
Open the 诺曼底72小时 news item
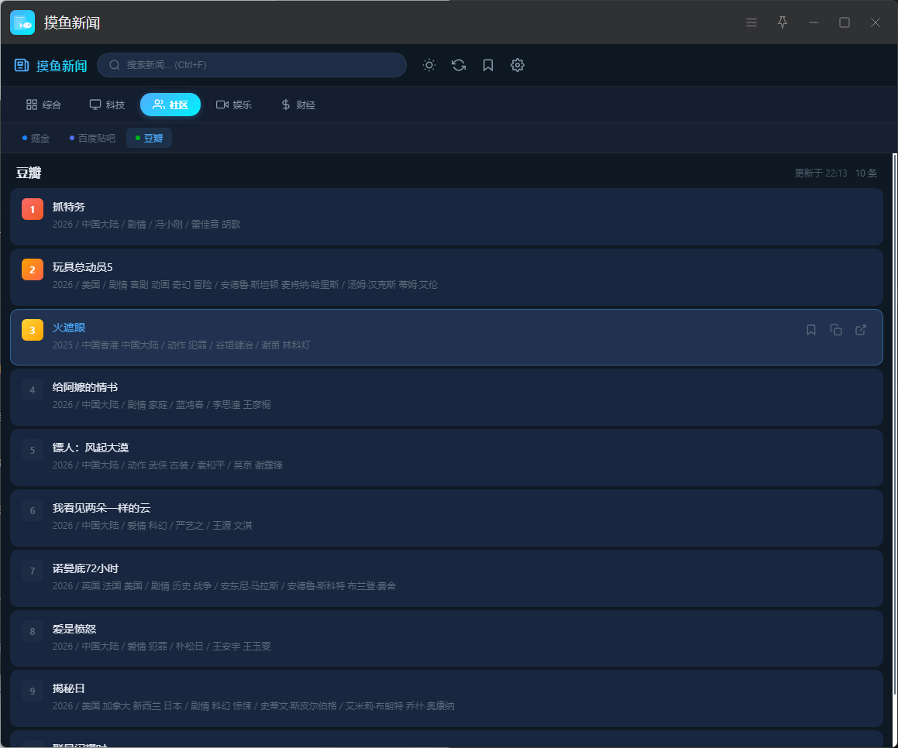point(447,578)
